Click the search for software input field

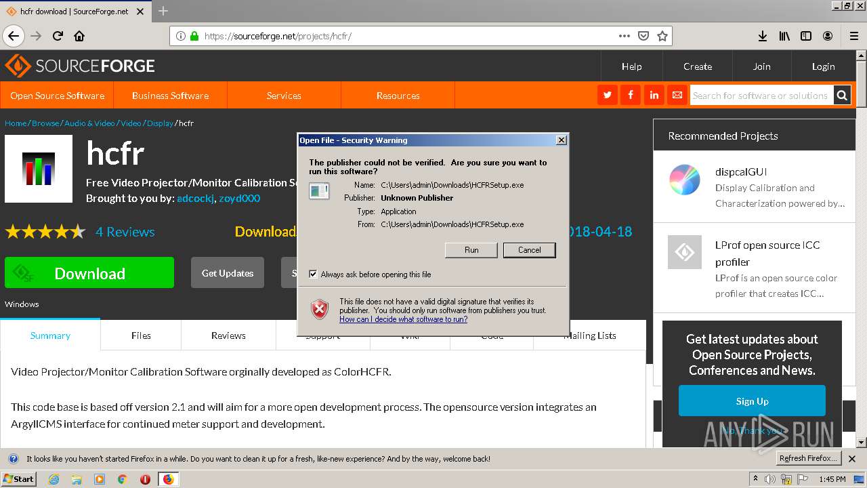coord(761,95)
